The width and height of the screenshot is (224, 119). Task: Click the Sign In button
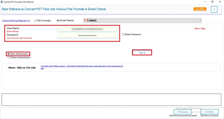pyautogui.click(x=142, y=53)
